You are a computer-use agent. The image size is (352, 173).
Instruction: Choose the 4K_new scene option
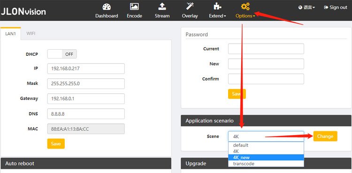(266, 158)
